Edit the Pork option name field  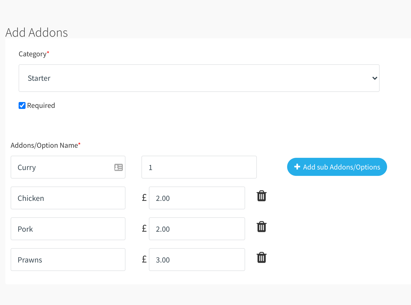click(x=68, y=229)
